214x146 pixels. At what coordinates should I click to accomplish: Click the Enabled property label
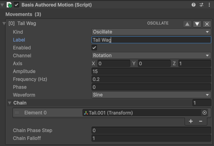click(x=22, y=48)
